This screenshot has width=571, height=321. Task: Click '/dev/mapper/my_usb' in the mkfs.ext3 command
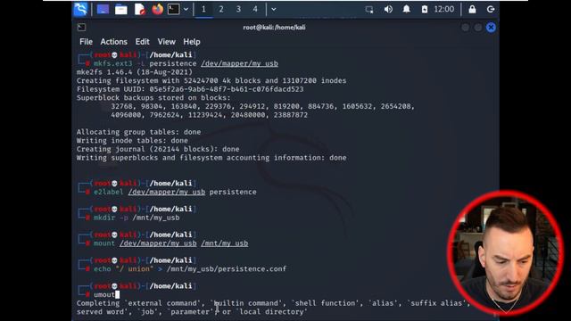(x=240, y=63)
